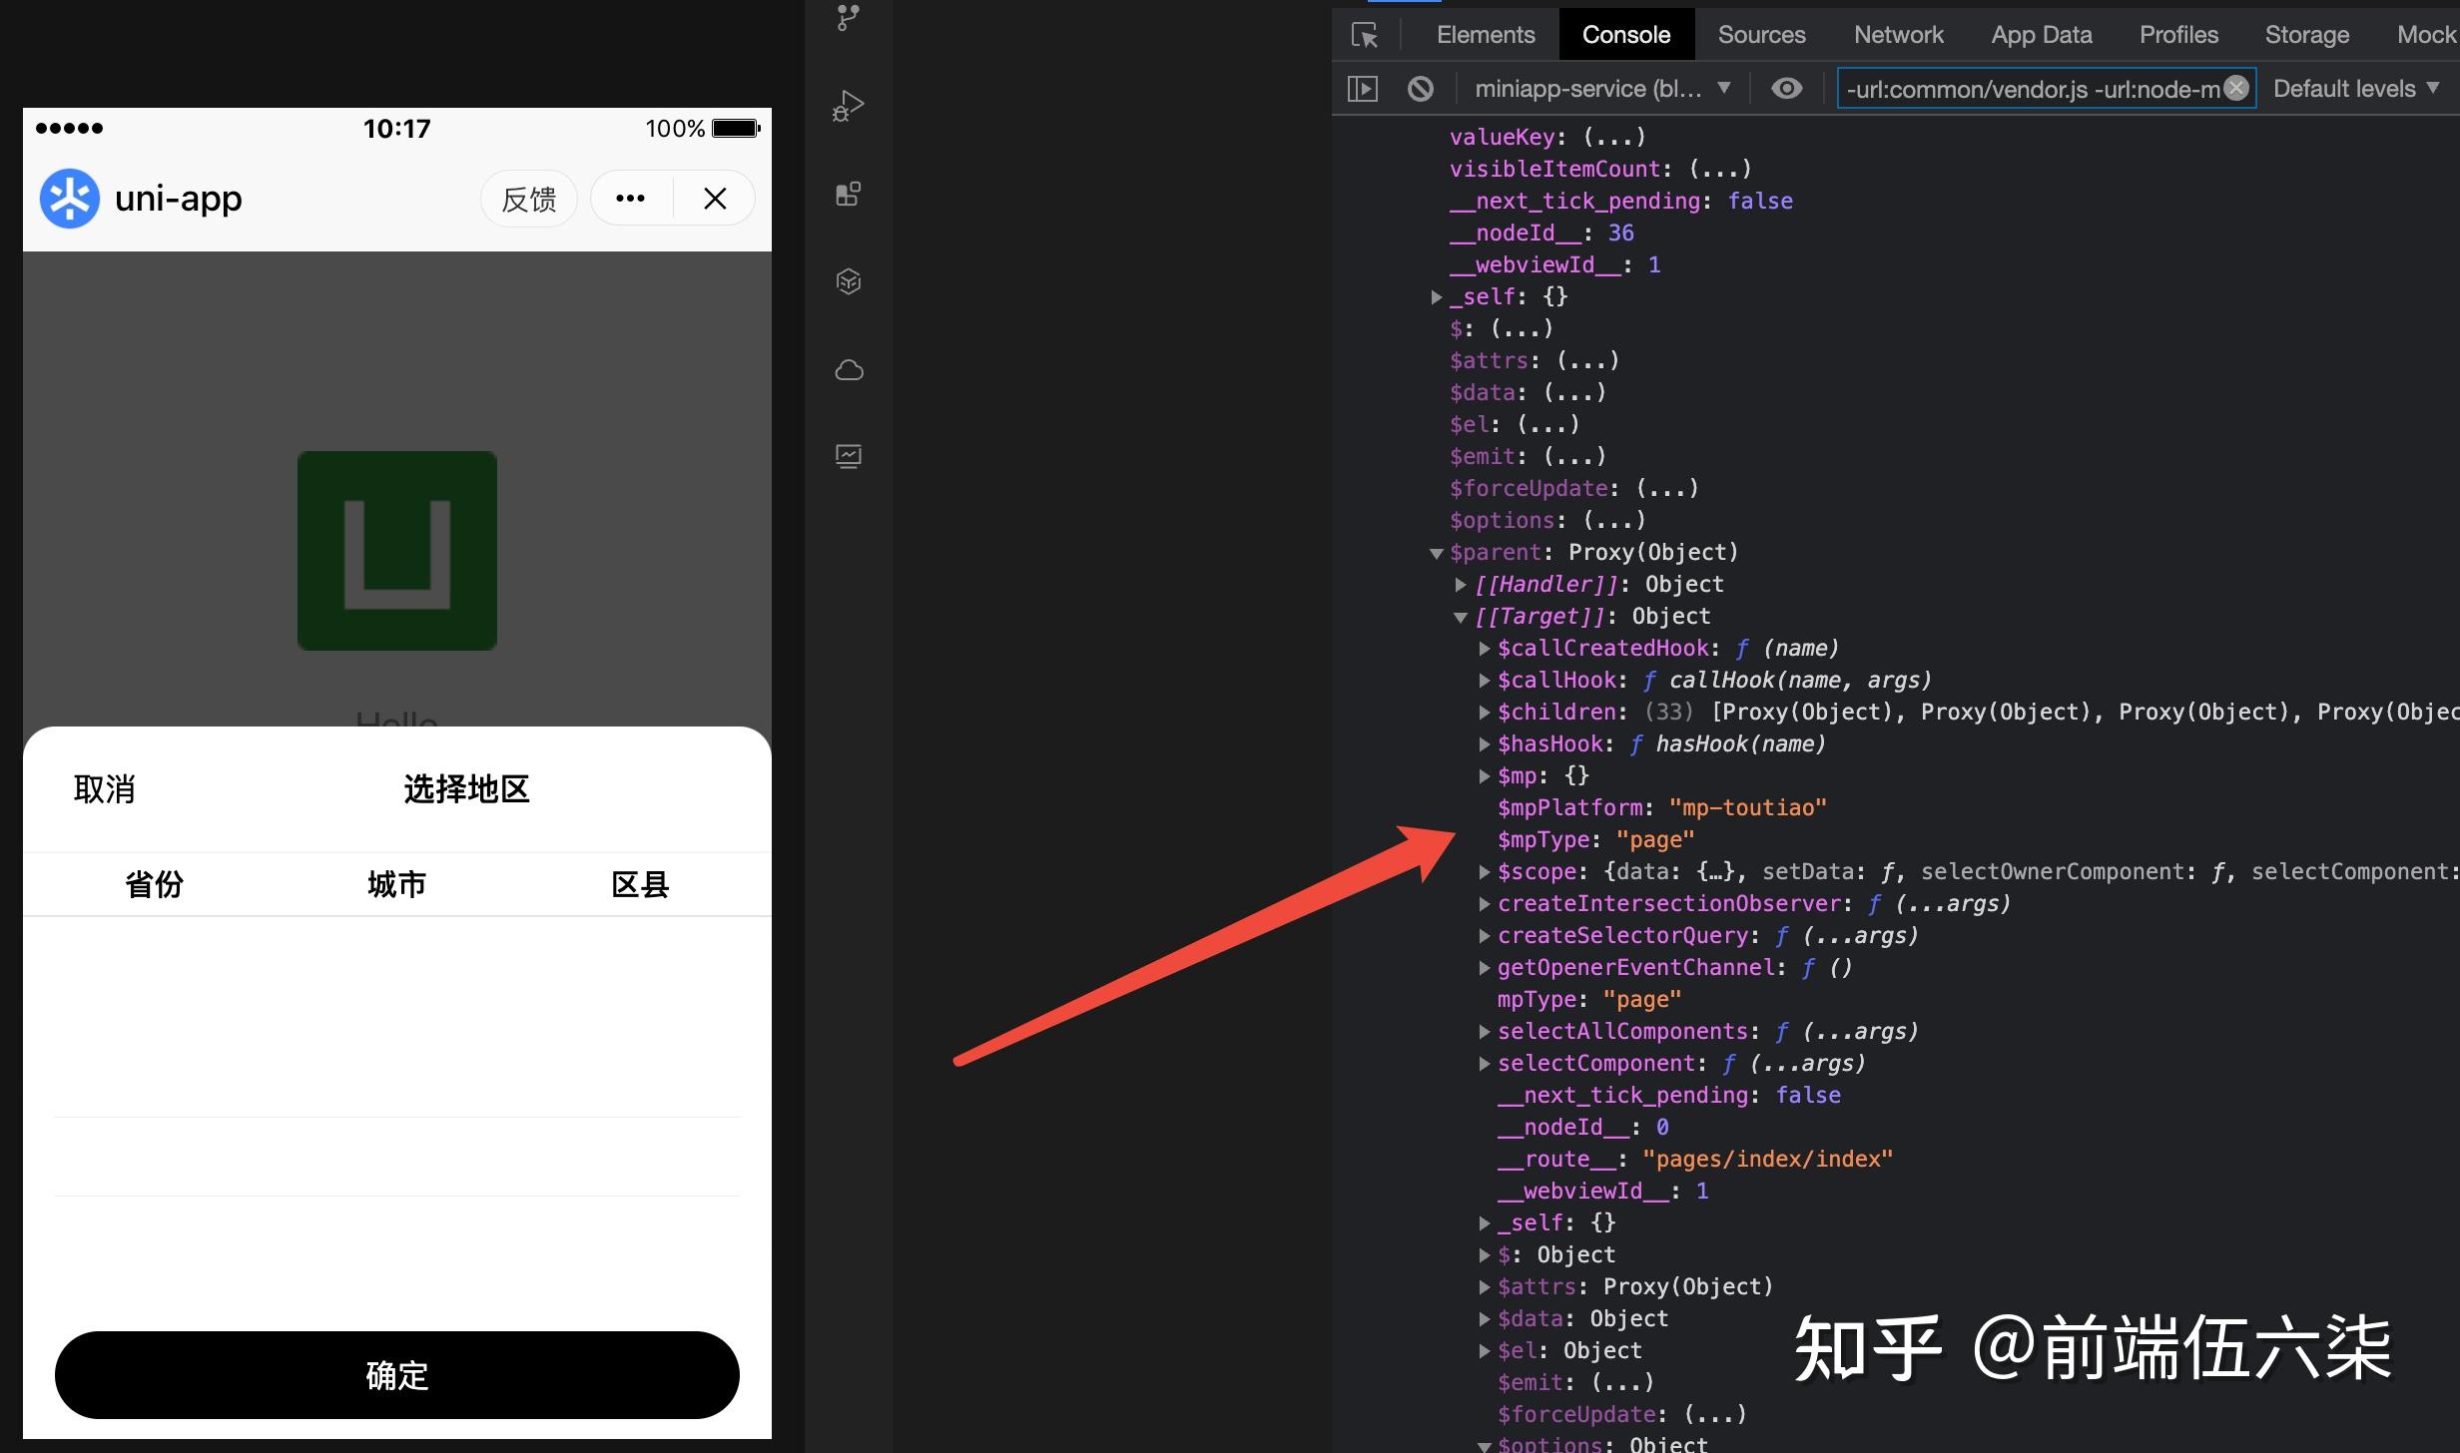Click 取消 to cancel region picker
This screenshot has height=1453, width=2460.
[x=104, y=789]
